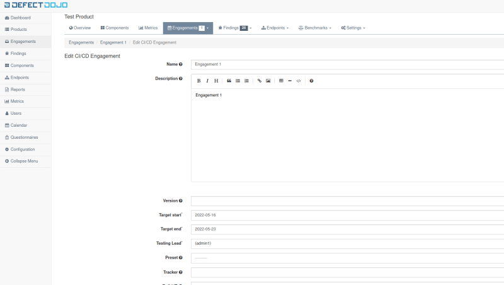Screen dimensions: 504x285
Task: Insert blockquote in description editor
Action: [229, 81]
